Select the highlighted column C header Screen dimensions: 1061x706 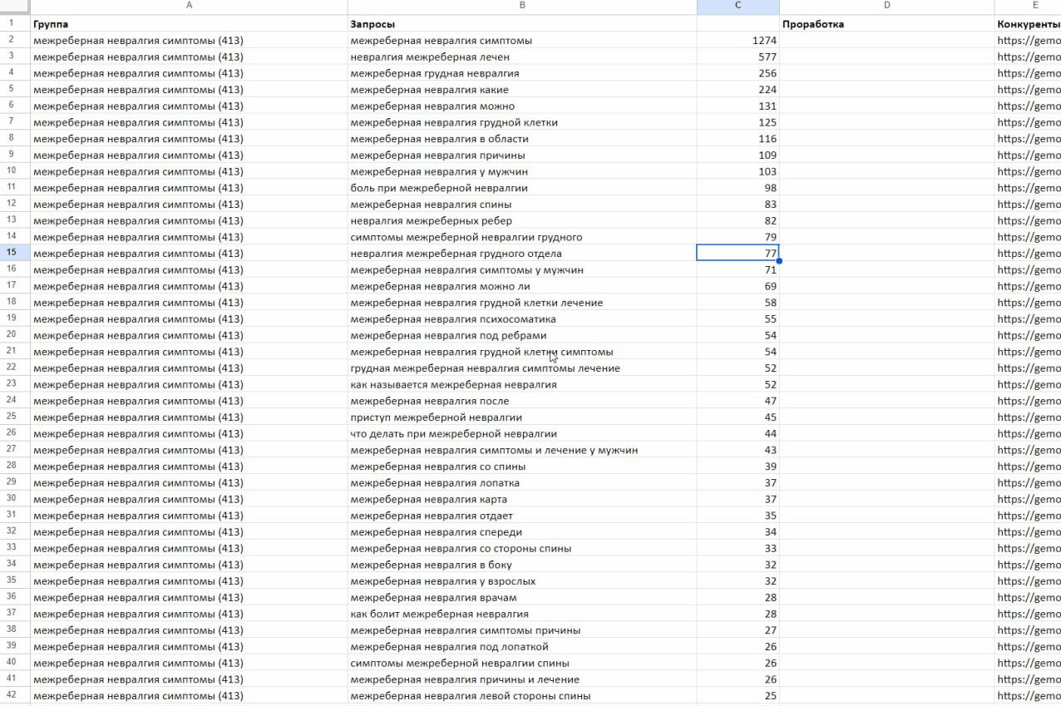[x=738, y=5]
